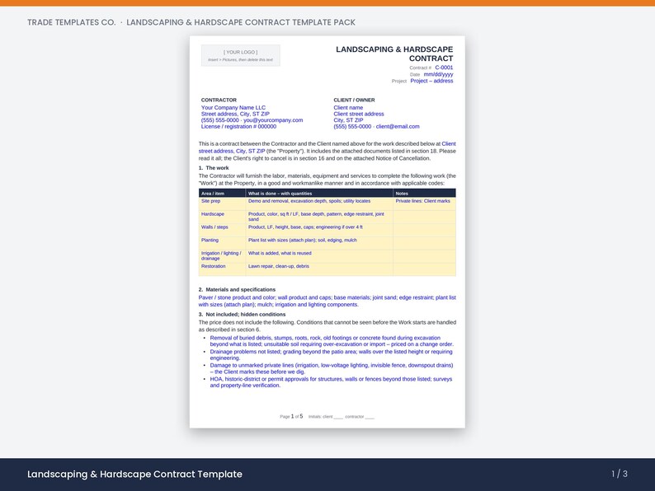Click 'TRADE TEMPLATES CO.' header text
Viewport: 655px width, 491px height.
[x=72, y=22]
